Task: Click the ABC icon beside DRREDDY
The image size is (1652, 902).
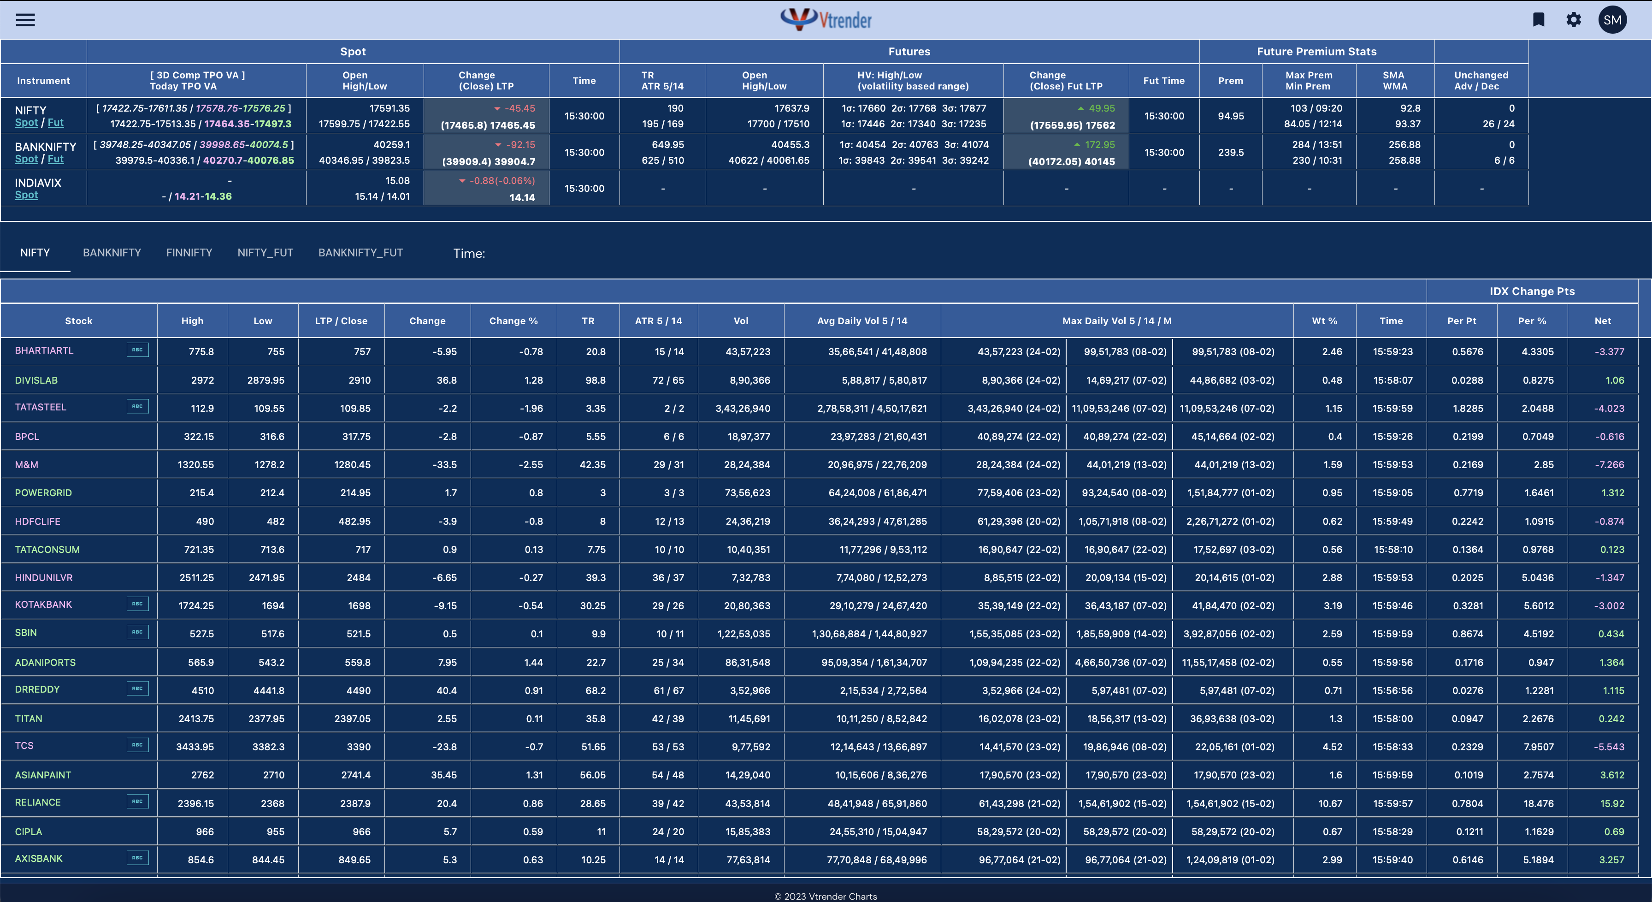Action: pos(137,688)
